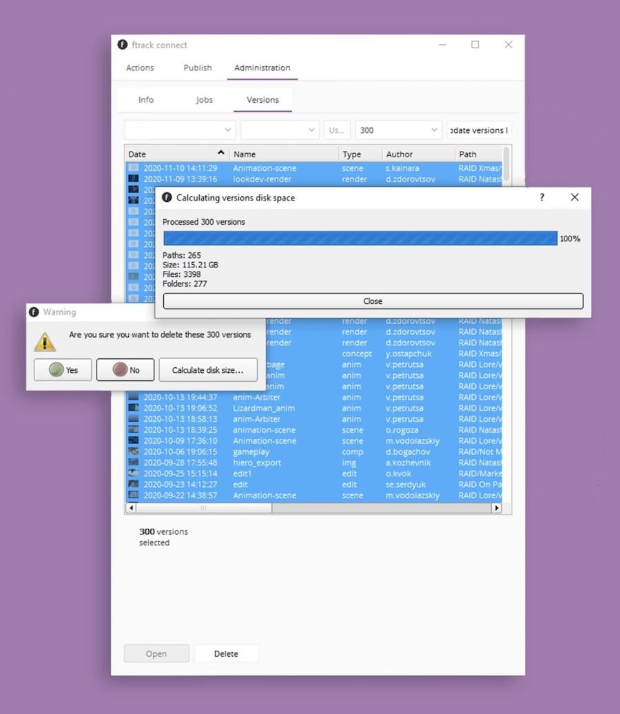Open the Info sub-tab
The height and width of the screenshot is (714, 620).
[x=146, y=100]
